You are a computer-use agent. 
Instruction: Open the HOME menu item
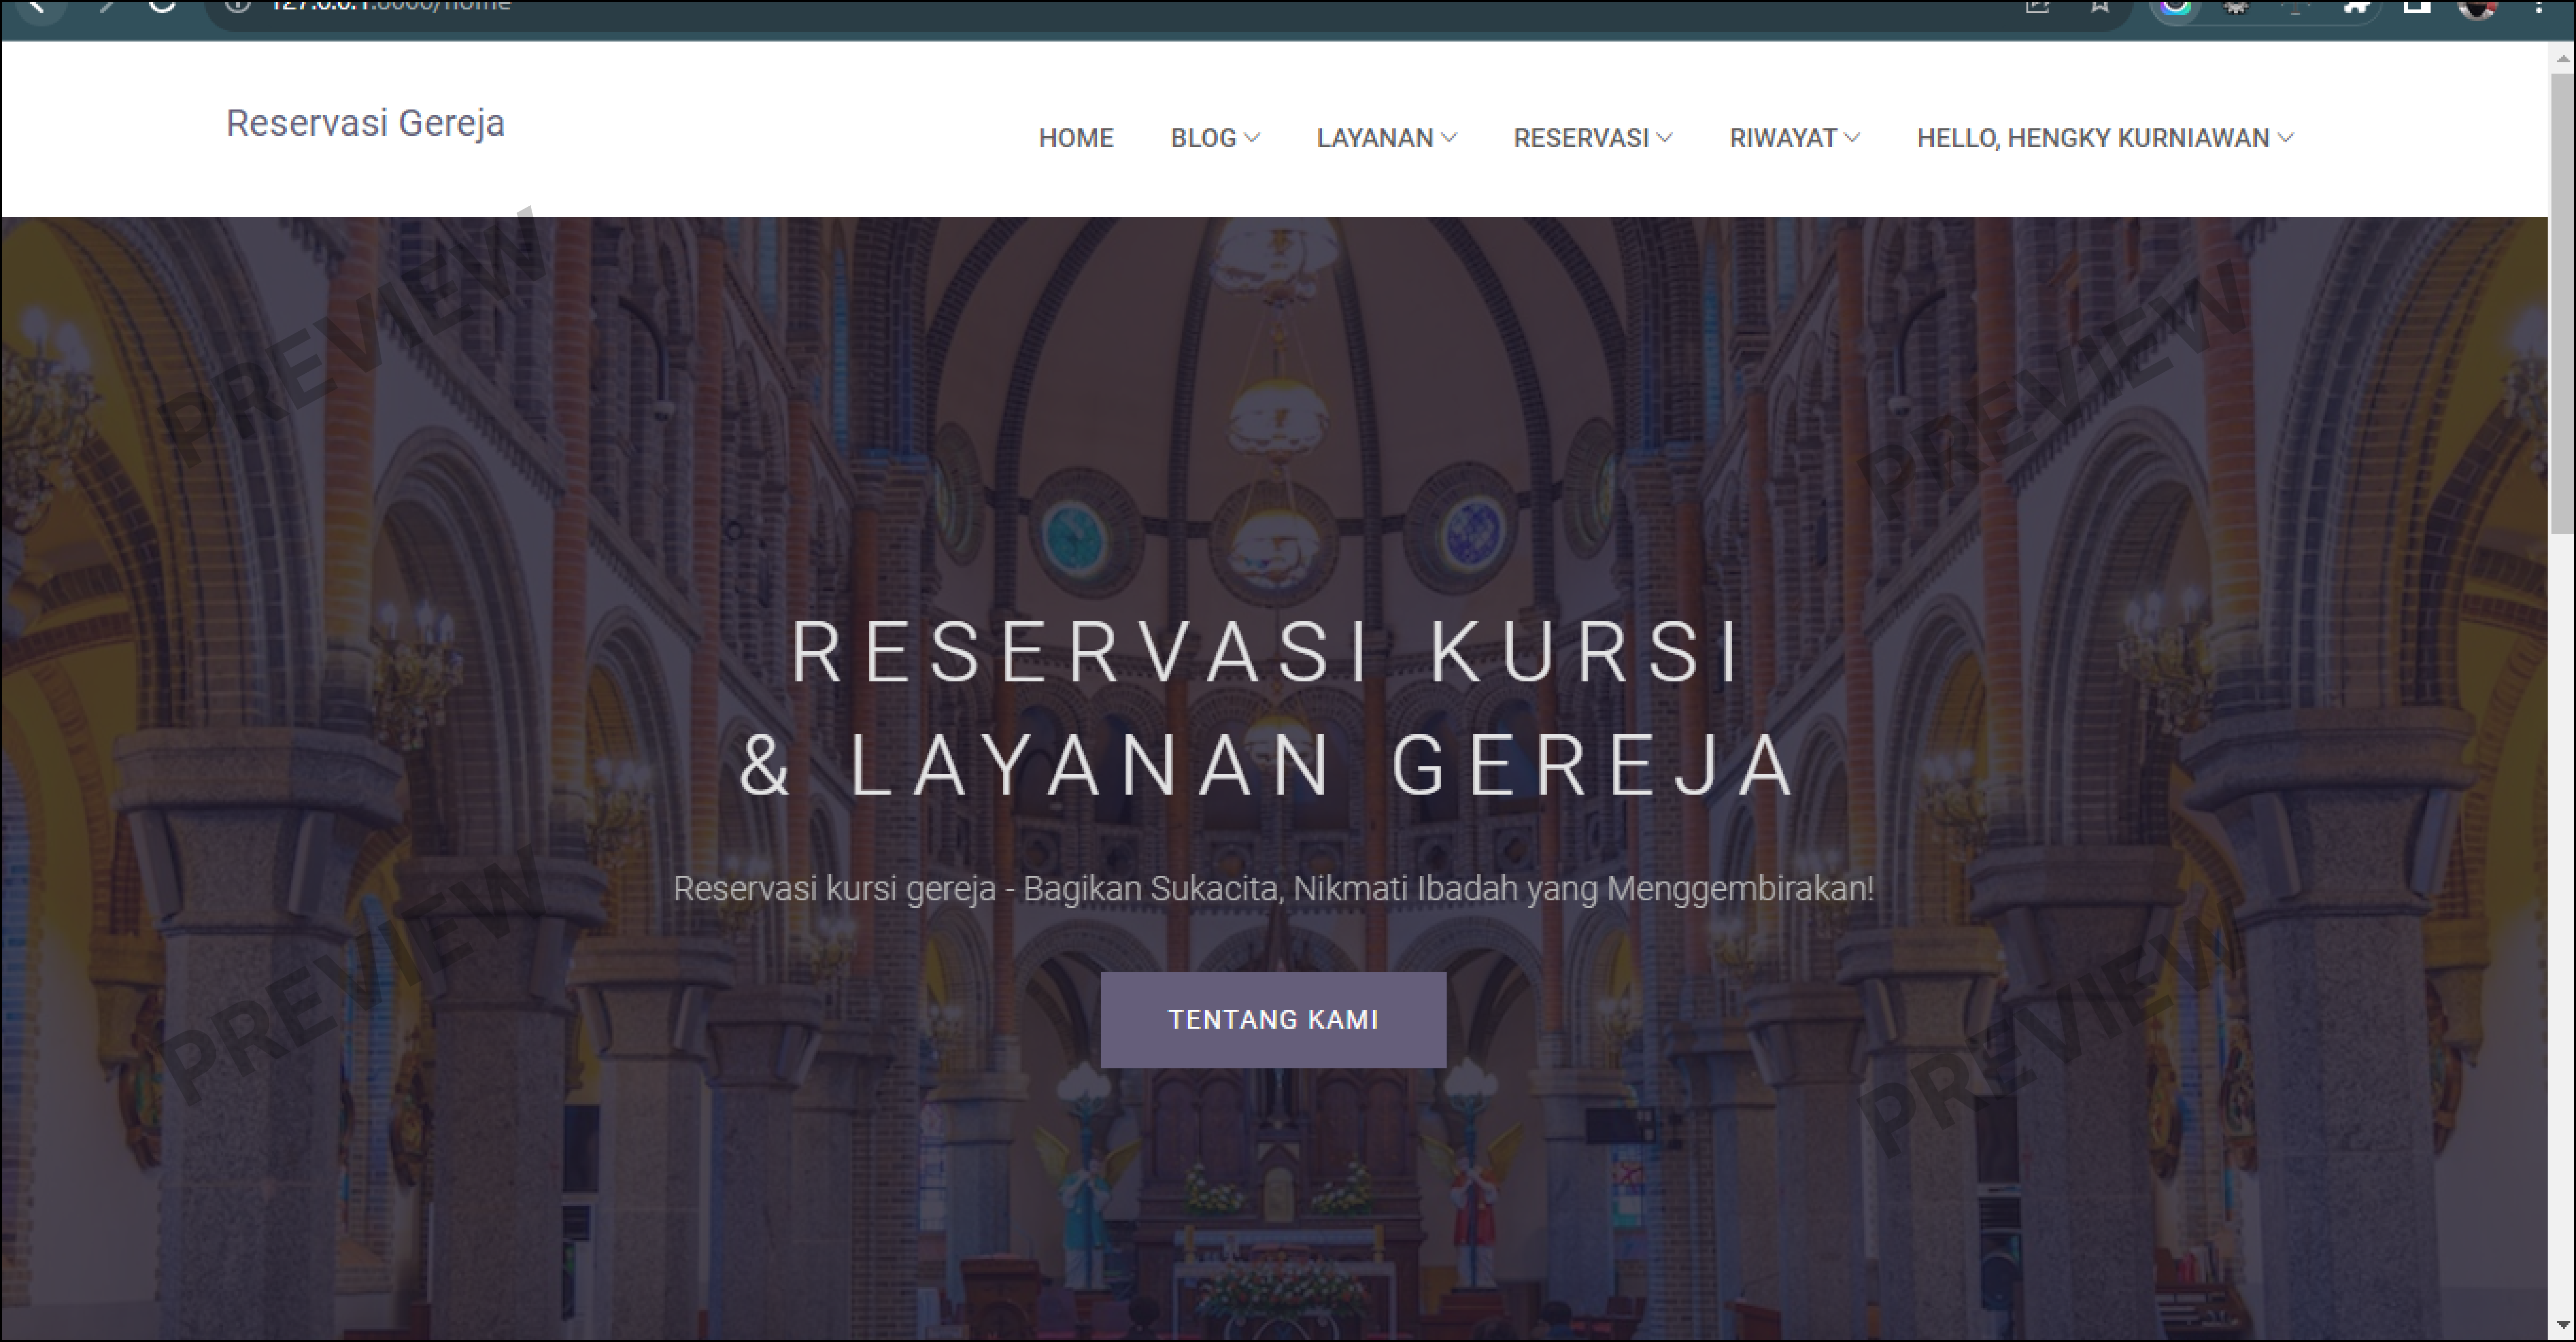pyautogui.click(x=1075, y=138)
